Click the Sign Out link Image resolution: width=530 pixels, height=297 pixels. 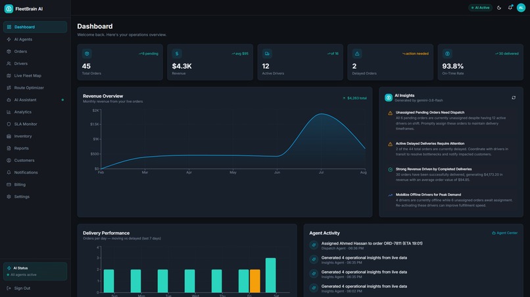tap(18, 288)
